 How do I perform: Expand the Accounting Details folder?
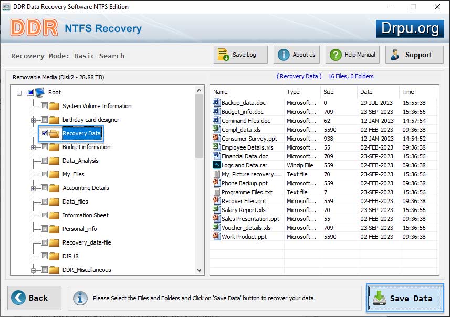(x=33, y=188)
